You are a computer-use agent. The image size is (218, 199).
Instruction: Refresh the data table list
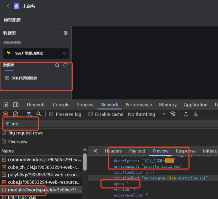point(65,65)
